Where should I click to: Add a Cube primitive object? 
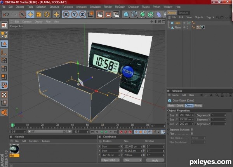(x=126, y=14)
